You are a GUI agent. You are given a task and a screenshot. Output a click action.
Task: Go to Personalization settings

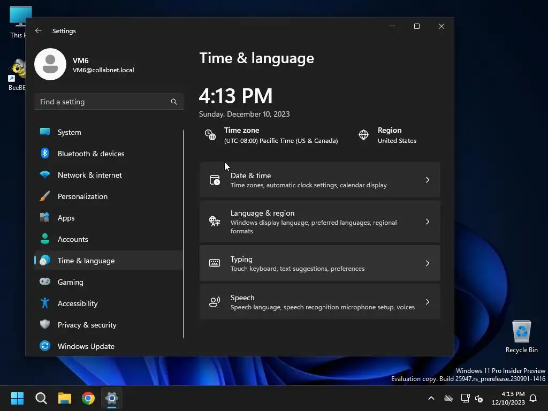(108, 196)
